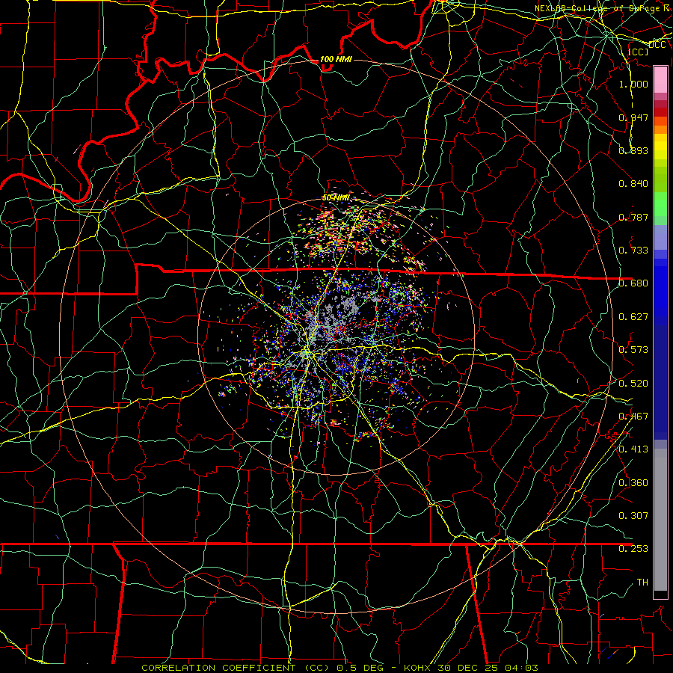The width and height of the screenshot is (673, 673).
Task: Click the 50 NMI range ring label
Action: click(336, 198)
